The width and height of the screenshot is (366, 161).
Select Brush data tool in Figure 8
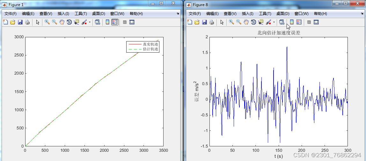[268, 22]
